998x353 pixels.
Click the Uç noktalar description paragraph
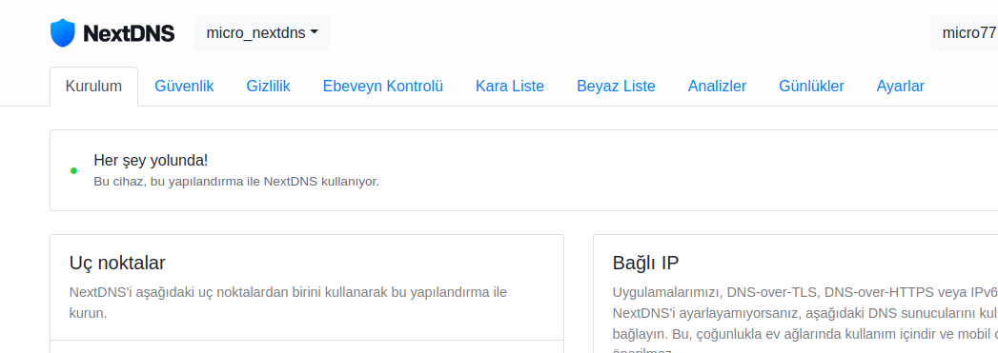[288, 303]
